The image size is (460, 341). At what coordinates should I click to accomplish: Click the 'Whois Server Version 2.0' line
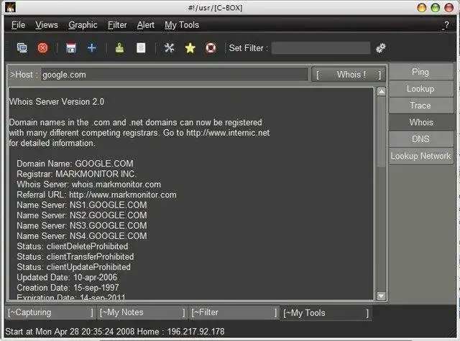(56, 102)
